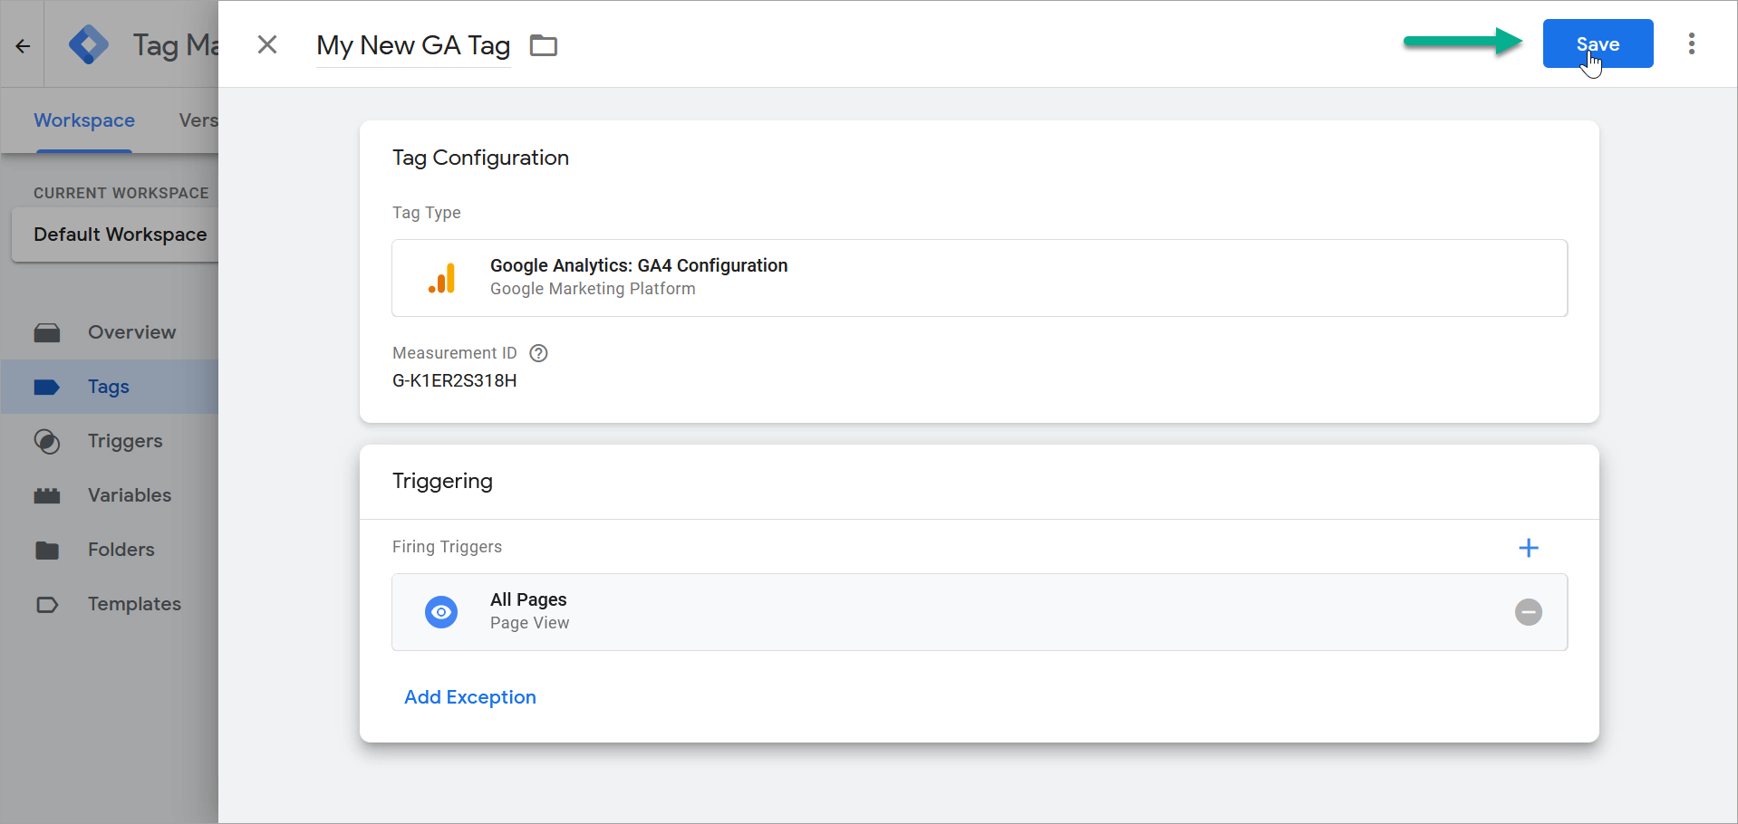
Task: Click the Overview sidebar icon
Action: (47, 333)
